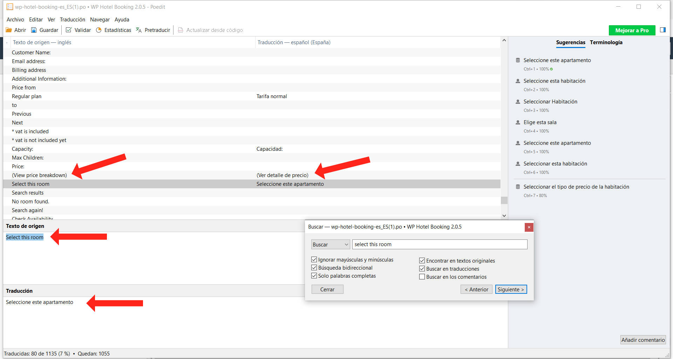Click the Poedit app icon in title bar

tap(9, 7)
